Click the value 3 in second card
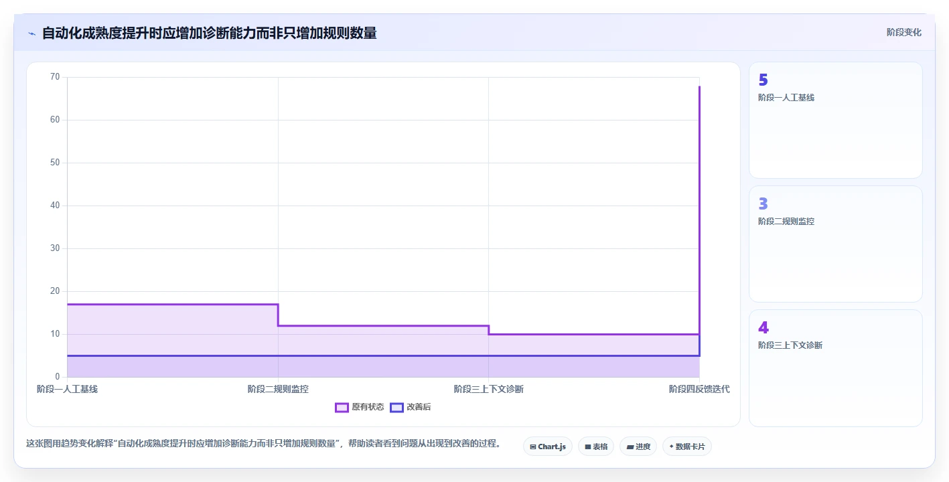This screenshot has height=482, width=949. pos(763,204)
